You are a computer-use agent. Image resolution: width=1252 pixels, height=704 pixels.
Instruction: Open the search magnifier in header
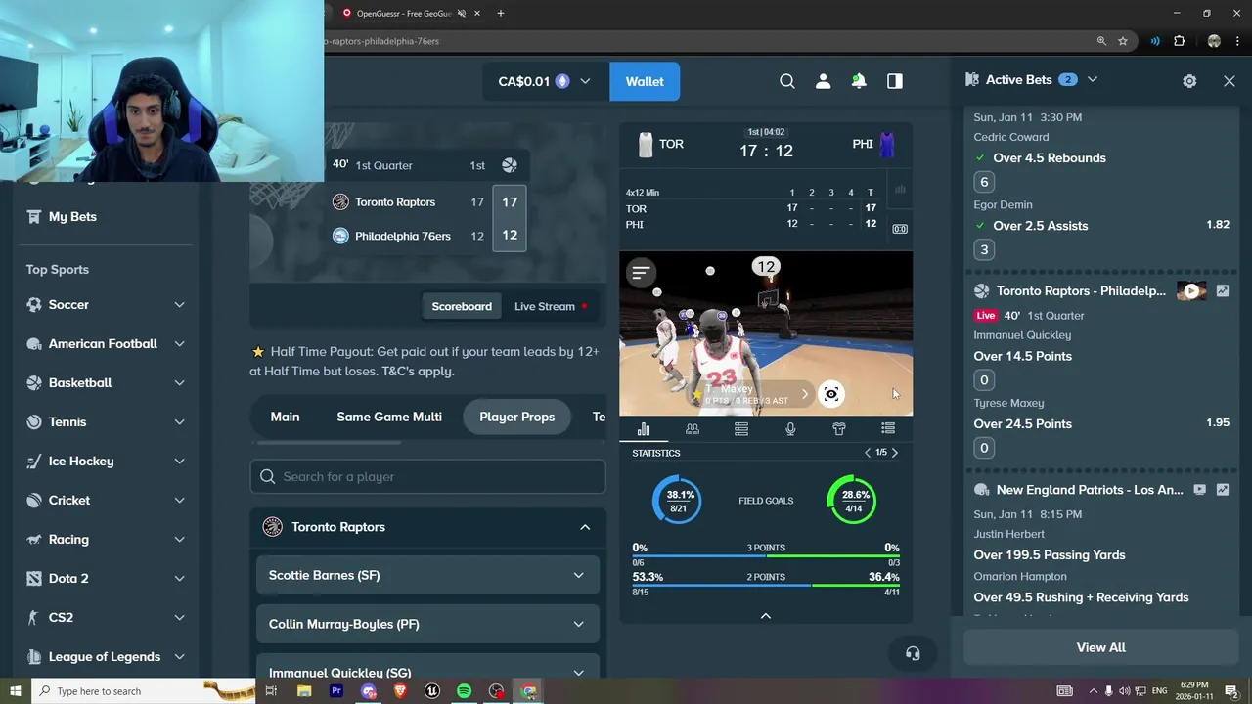(x=786, y=81)
